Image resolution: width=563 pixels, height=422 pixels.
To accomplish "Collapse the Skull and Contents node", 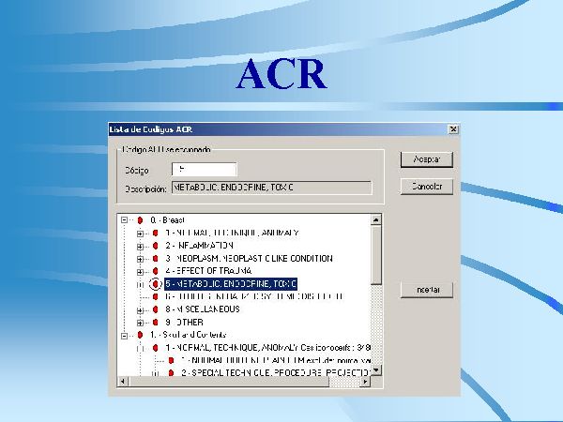I will click(125, 334).
